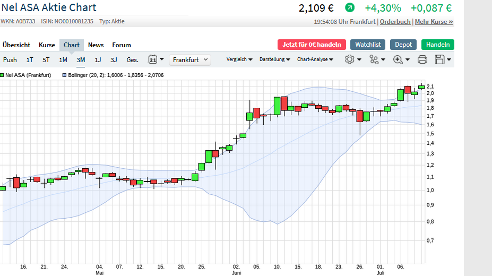Open the News tab
This screenshot has width=492, height=276.
[96, 45]
